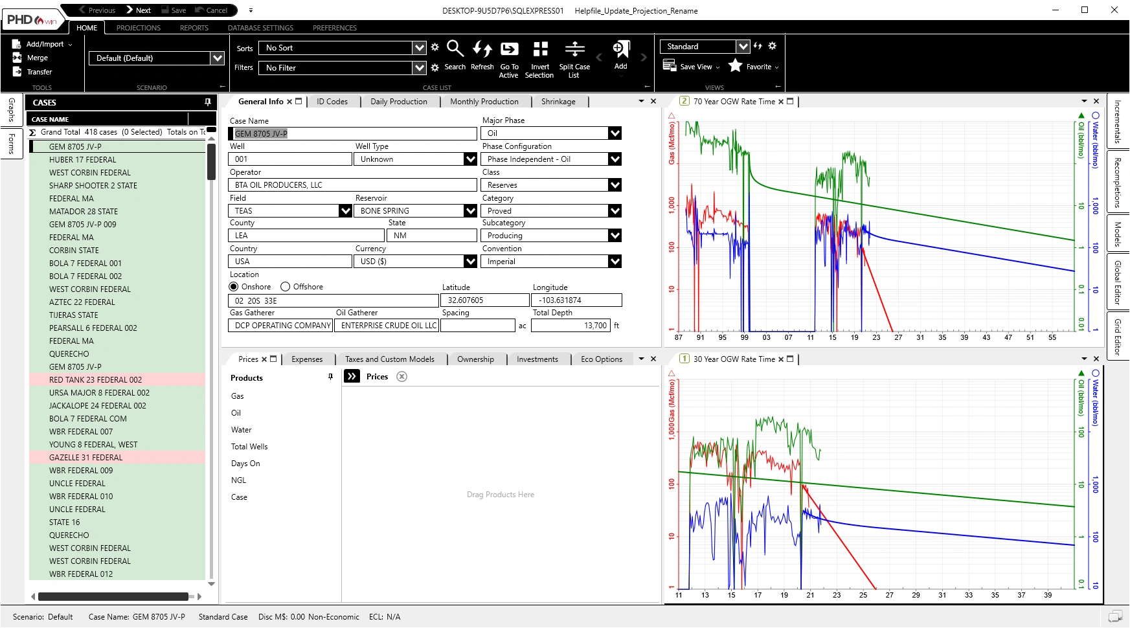Open the Scenario Default dropdown

218,58
